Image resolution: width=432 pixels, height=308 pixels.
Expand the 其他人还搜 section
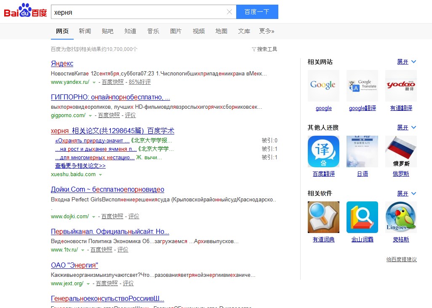(406, 128)
